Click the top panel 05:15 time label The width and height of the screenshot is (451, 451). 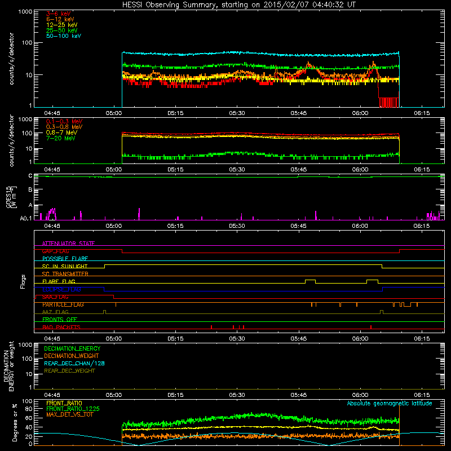click(x=175, y=113)
